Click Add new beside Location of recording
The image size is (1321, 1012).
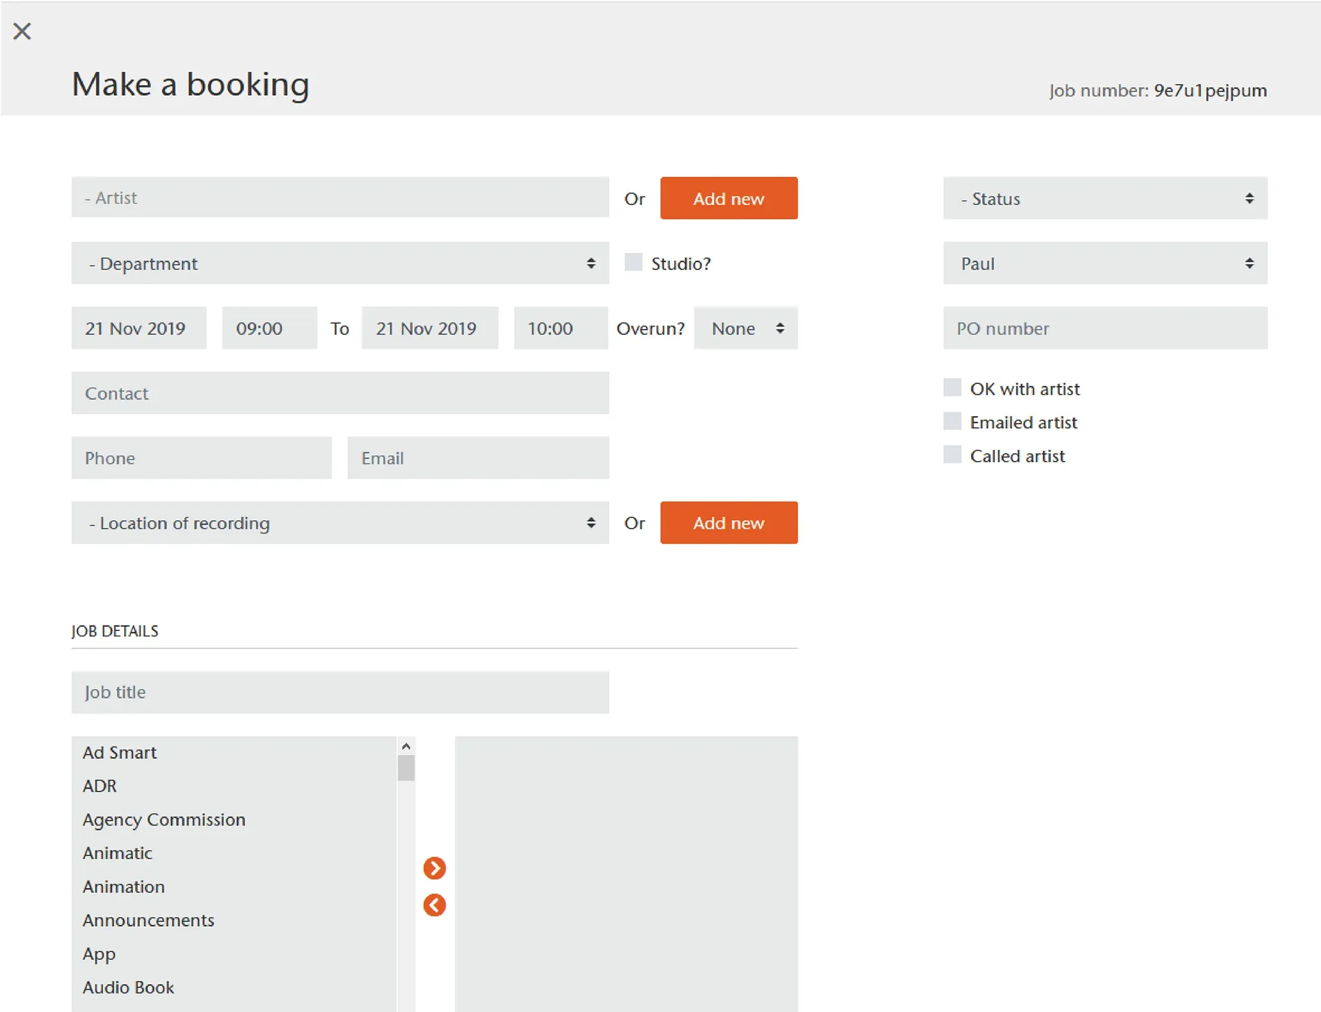[x=729, y=523]
